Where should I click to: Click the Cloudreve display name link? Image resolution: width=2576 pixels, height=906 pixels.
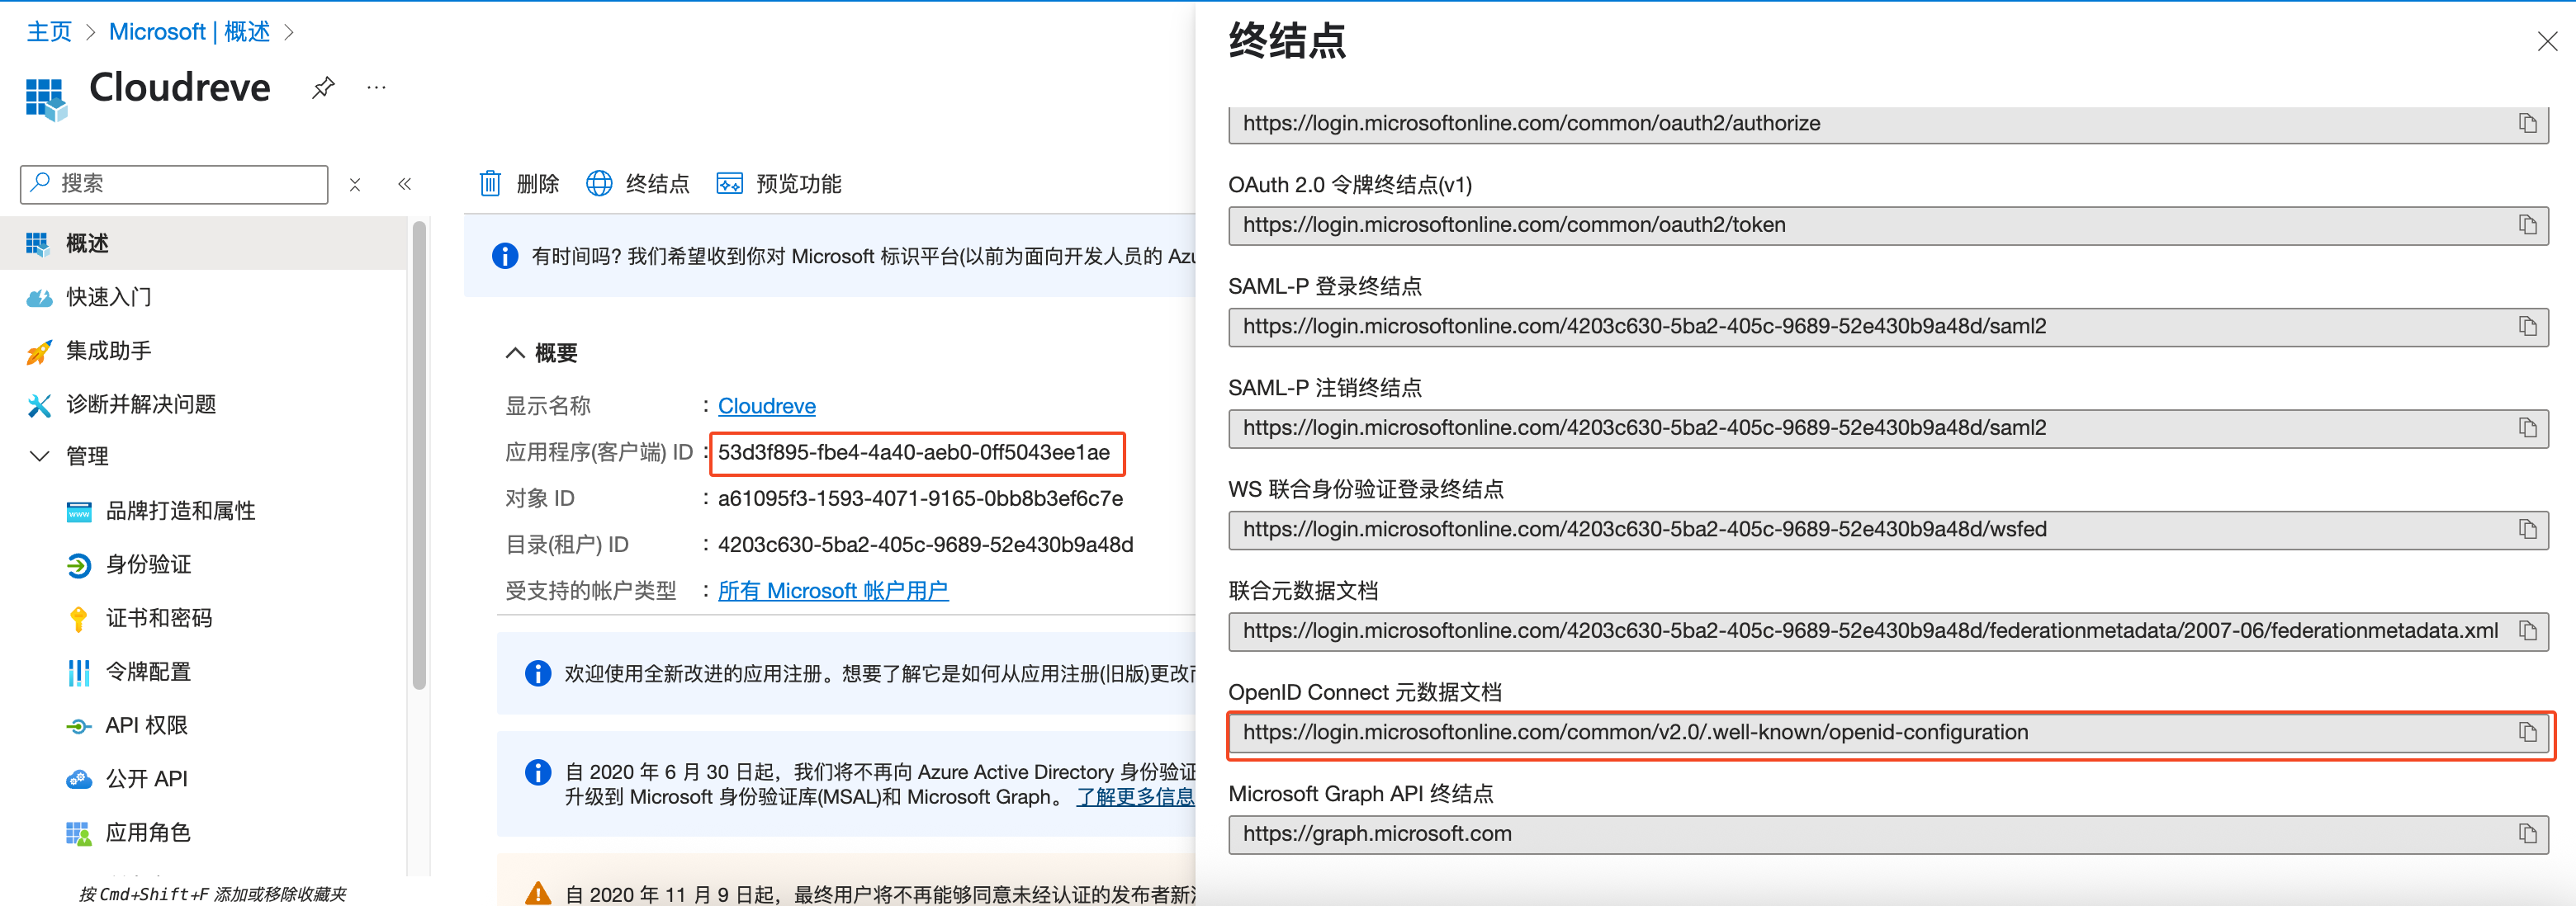pos(766,405)
